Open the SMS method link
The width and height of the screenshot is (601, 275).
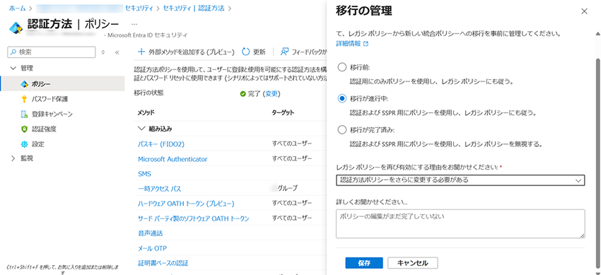(144, 174)
